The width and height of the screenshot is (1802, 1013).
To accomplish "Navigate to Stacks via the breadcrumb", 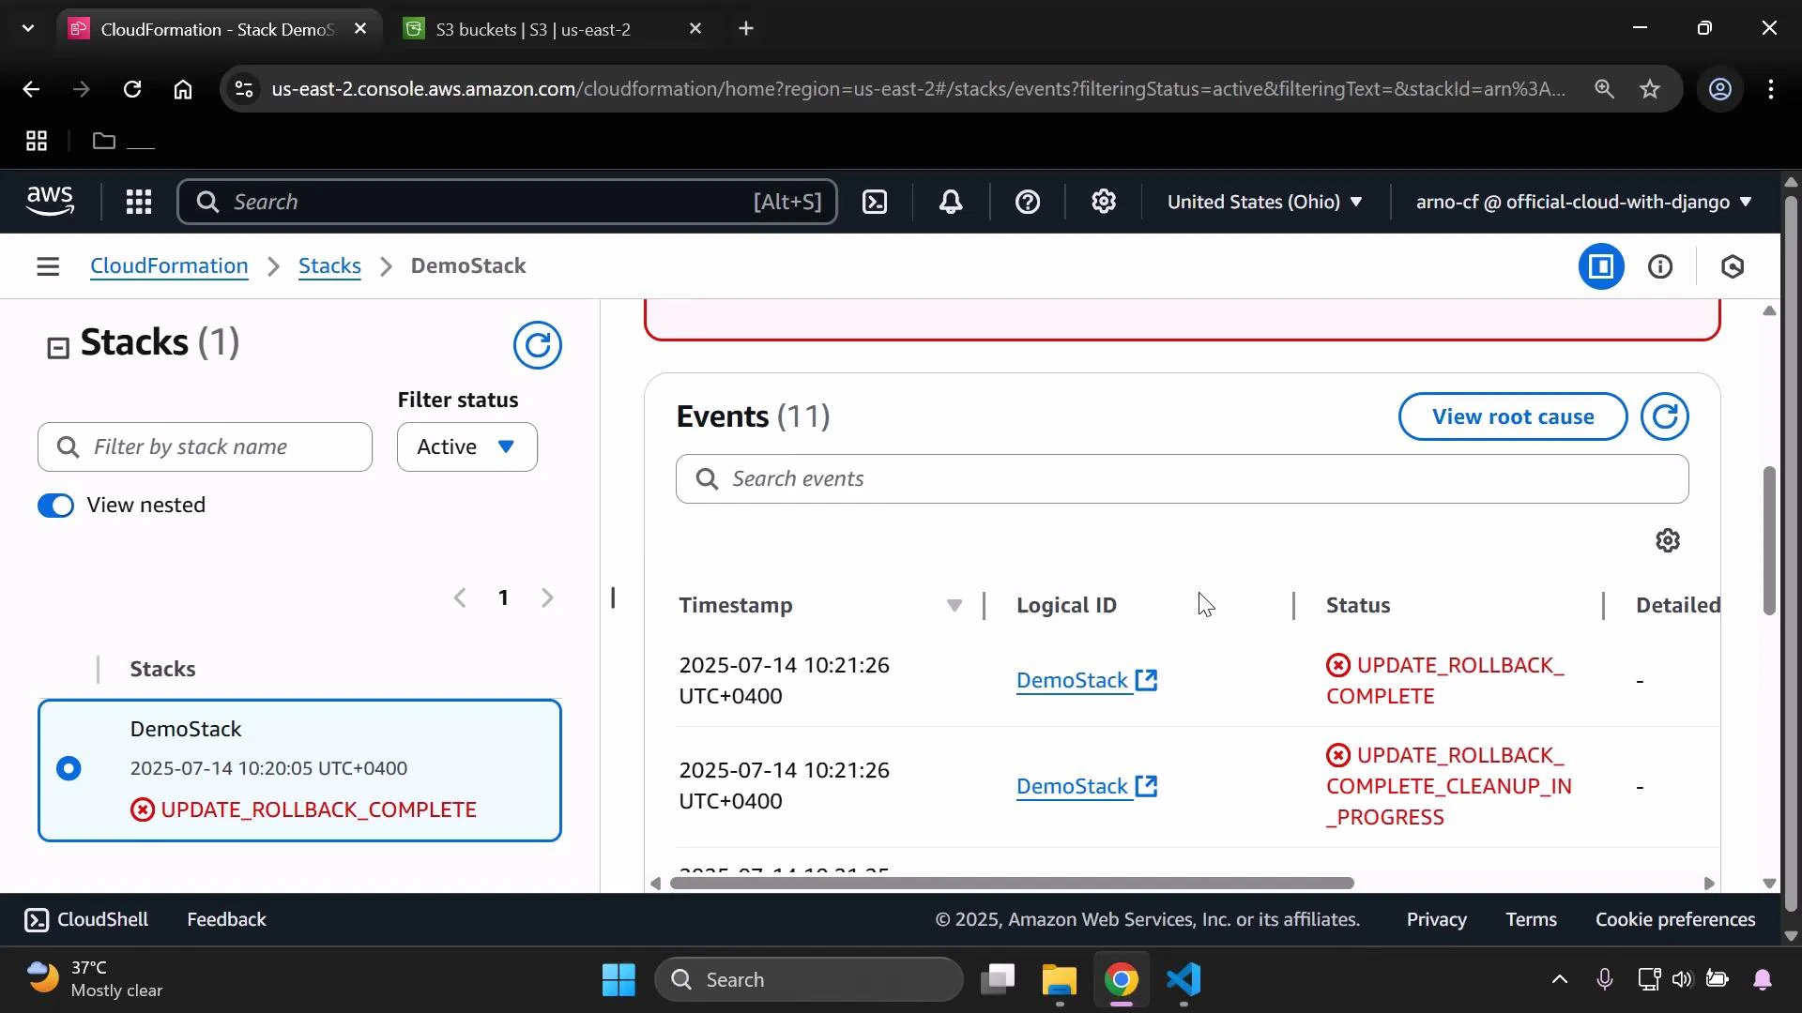I will click(328, 265).
